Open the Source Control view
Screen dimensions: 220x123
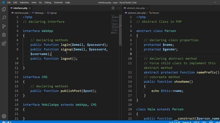point(4,26)
